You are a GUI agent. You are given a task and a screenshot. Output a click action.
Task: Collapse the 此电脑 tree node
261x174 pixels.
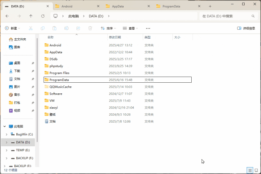point(4,126)
